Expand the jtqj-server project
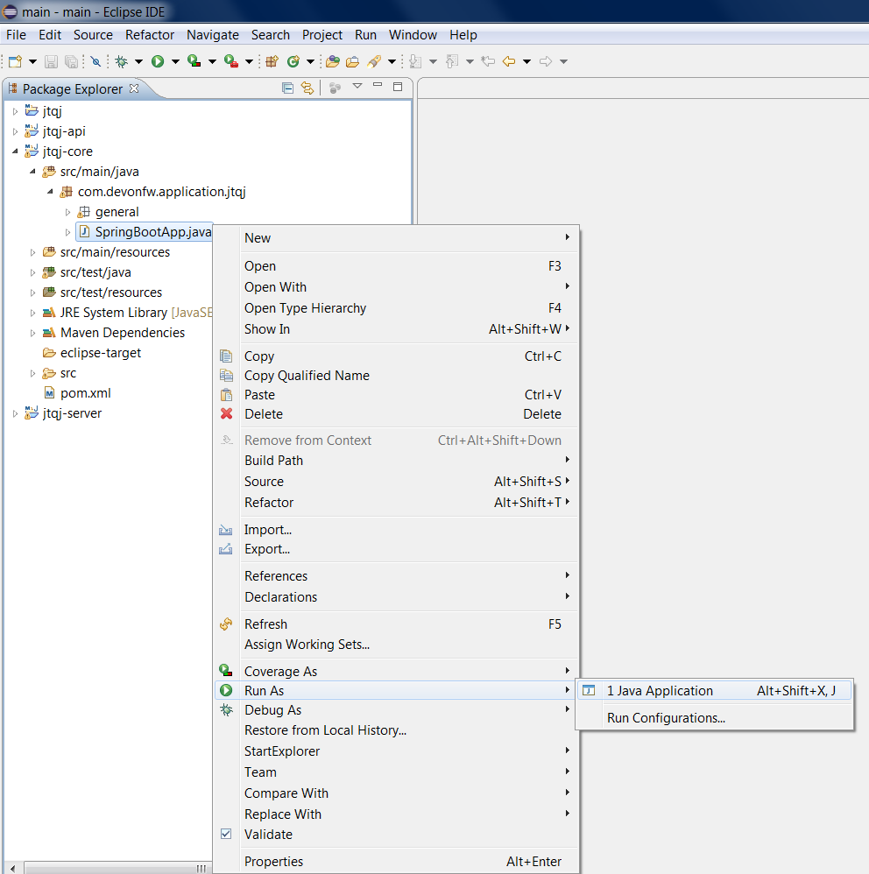Viewport: 869px width, 874px height. click(x=16, y=412)
